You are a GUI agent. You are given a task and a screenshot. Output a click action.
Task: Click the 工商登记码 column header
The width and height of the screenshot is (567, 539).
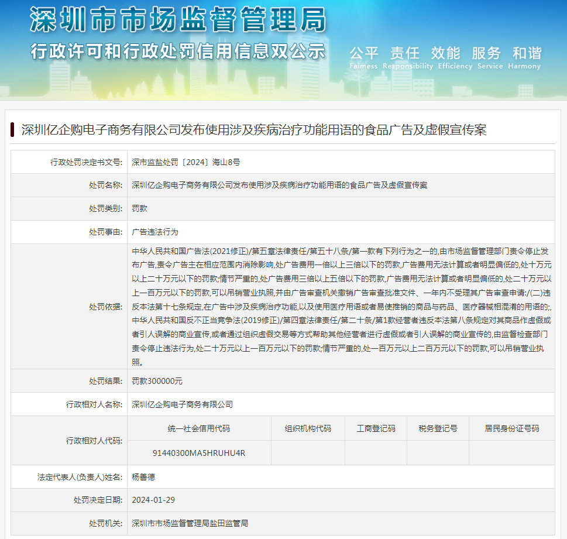[376, 428]
